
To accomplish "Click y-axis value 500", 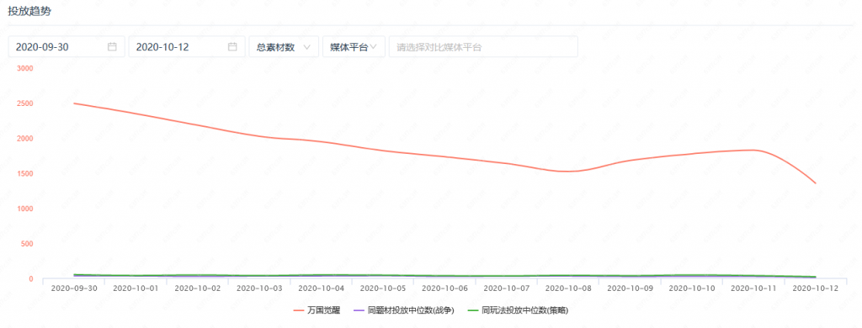I will tap(28, 243).
